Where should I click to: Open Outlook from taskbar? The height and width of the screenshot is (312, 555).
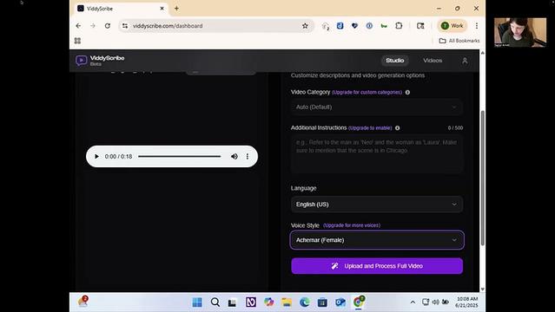340,302
